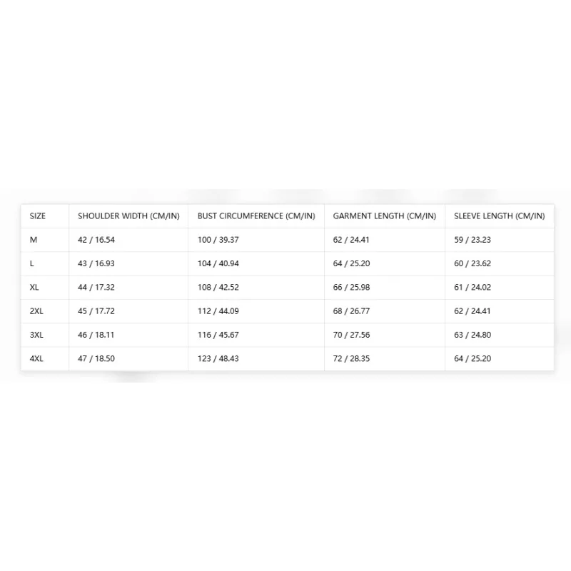571x571 pixels.
Task: Select the GARMENT LENGTH (CM/IN) header
Action: point(384,216)
